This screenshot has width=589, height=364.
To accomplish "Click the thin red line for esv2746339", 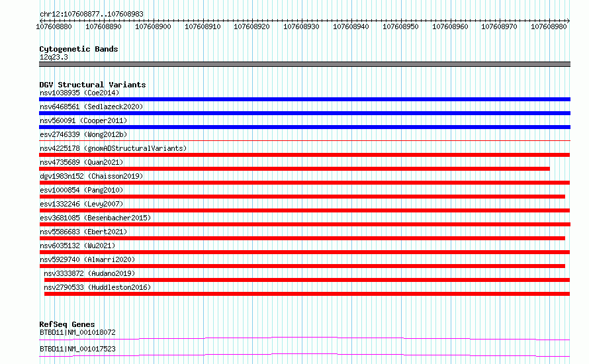I will (304, 140).
